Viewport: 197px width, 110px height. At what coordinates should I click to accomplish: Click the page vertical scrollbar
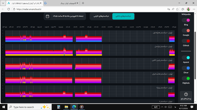(195, 56)
